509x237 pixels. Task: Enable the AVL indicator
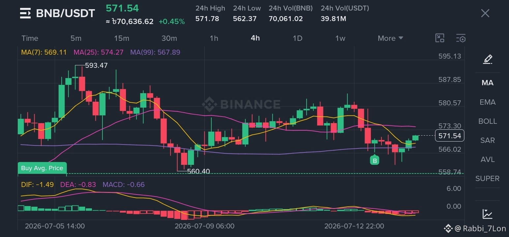tap(488, 159)
